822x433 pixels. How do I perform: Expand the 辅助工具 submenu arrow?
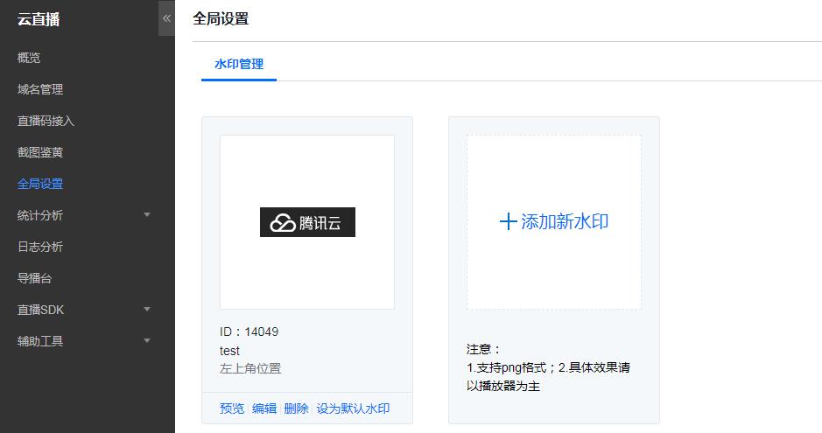(x=147, y=341)
